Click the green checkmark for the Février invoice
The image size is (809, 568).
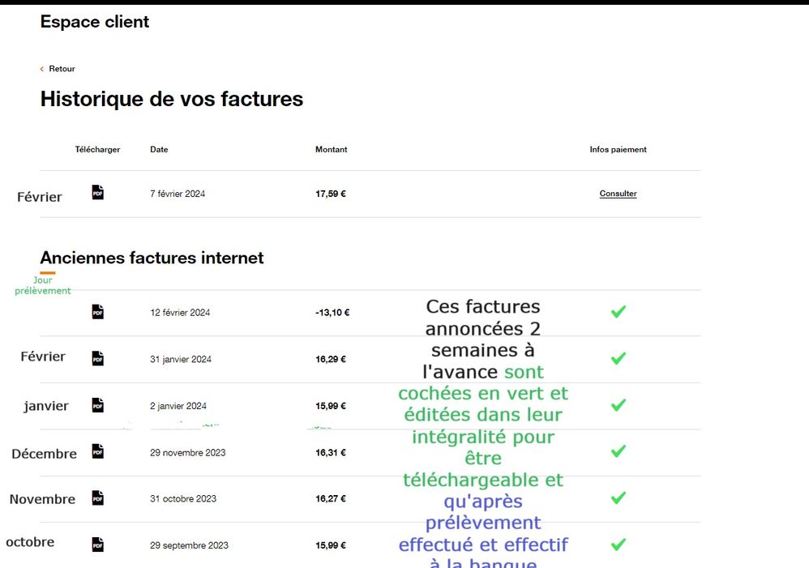point(619,357)
